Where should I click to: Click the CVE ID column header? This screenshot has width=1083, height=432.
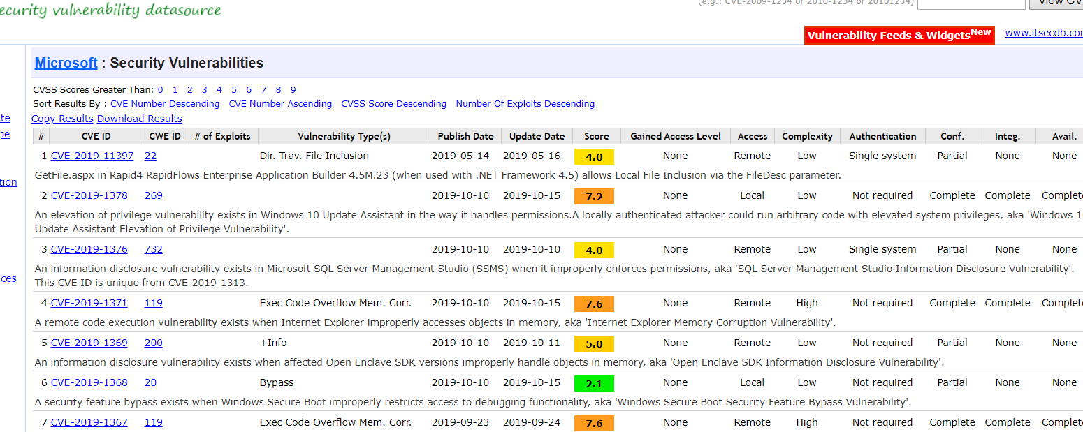[x=96, y=136]
